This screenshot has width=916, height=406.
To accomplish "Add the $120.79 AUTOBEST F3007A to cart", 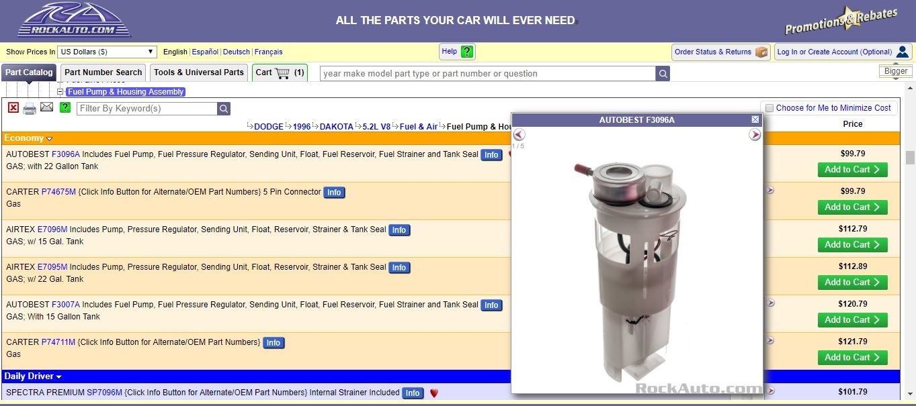I will click(x=852, y=320).
